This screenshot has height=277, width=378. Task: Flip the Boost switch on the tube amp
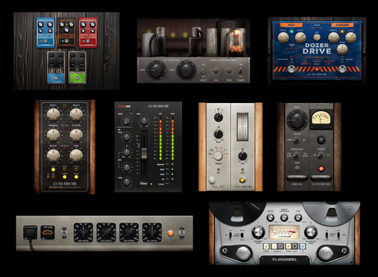(x=203, y=71)
